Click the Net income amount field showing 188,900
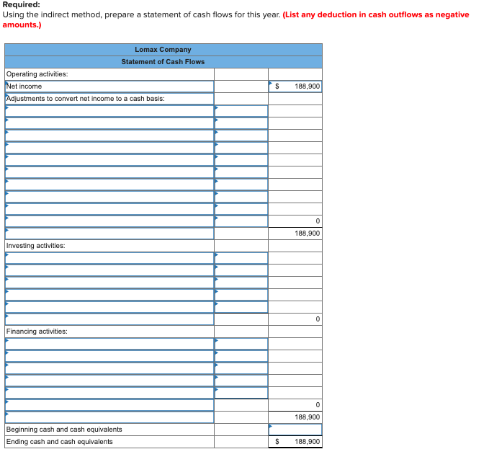 [x=295, y=86]
